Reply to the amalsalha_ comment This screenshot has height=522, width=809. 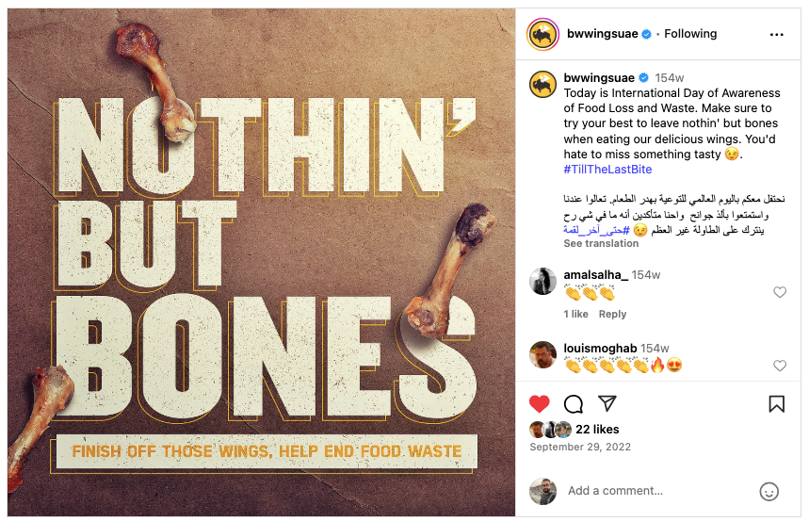[x=612, y=314]
